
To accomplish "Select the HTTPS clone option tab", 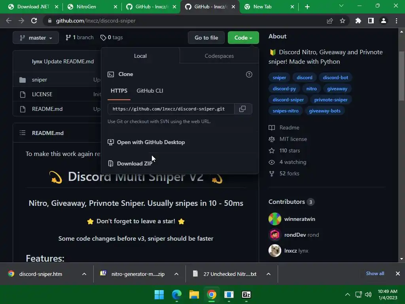I will (x=119, y=91).
